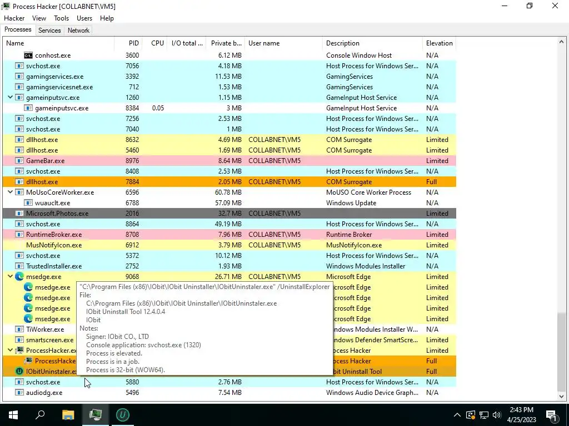This screenshot has width=569, height=426.
Task: Open the View menu
Action: click(x=39, y=18)
